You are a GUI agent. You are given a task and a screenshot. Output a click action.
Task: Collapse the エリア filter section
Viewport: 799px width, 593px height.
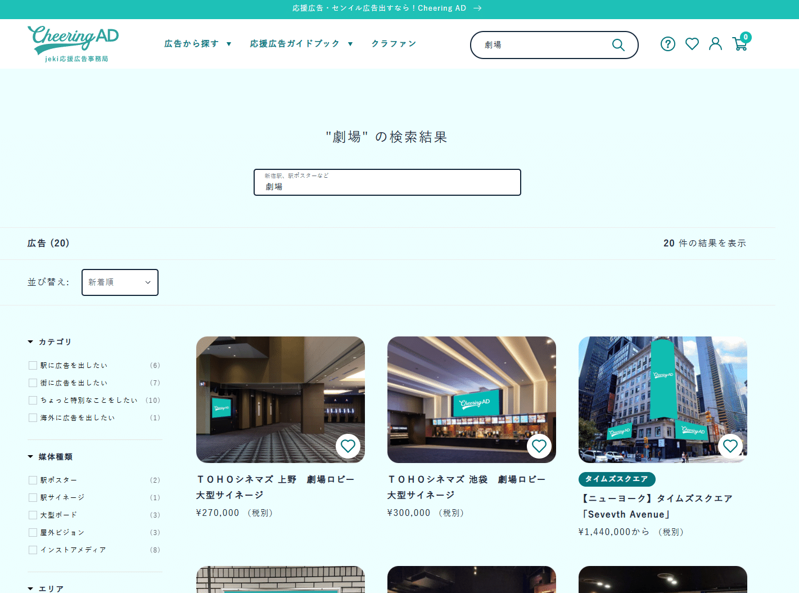pos(46,588)
